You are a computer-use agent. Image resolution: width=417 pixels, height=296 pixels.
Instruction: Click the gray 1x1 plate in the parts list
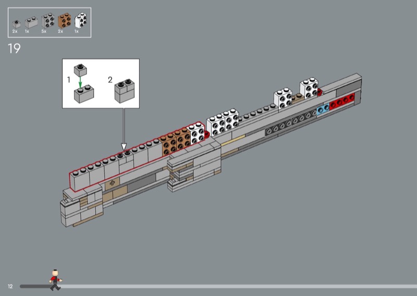point(17,23)
